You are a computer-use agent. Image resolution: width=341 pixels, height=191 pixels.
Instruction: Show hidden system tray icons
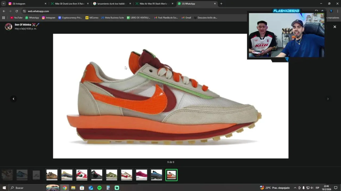coord(295,188)
